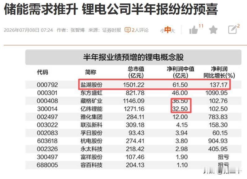Screen dimensions: 247x179
Task: Click stock code 000301
Action: [47, 93]
